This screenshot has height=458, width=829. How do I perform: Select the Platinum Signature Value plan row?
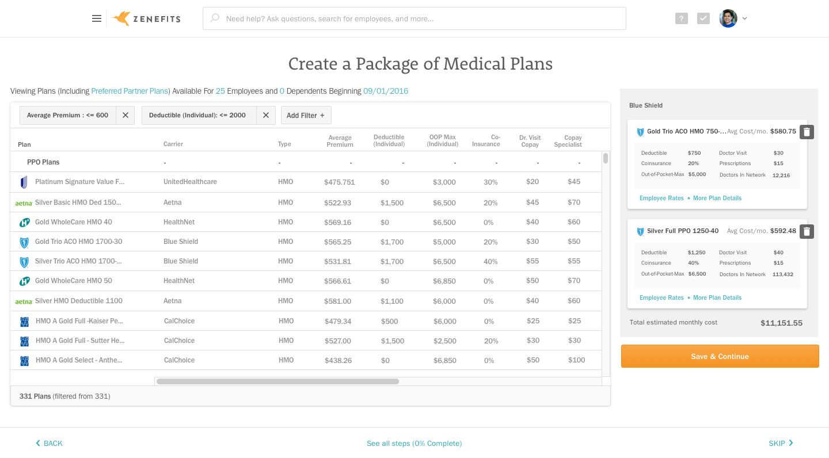click(306, 182)
